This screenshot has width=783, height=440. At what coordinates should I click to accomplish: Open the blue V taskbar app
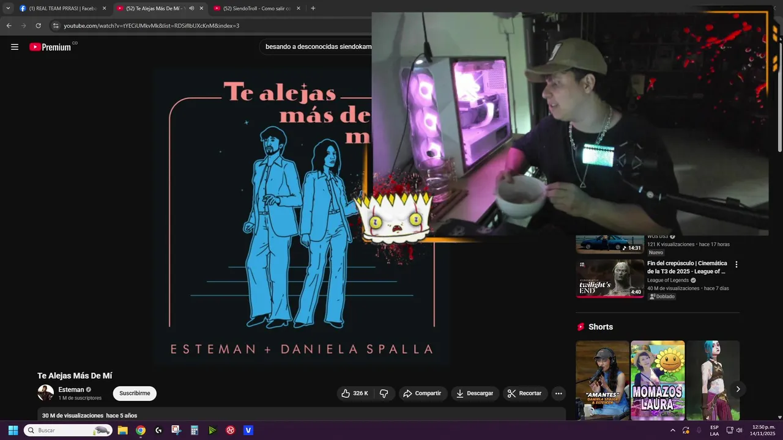point(248,430)
